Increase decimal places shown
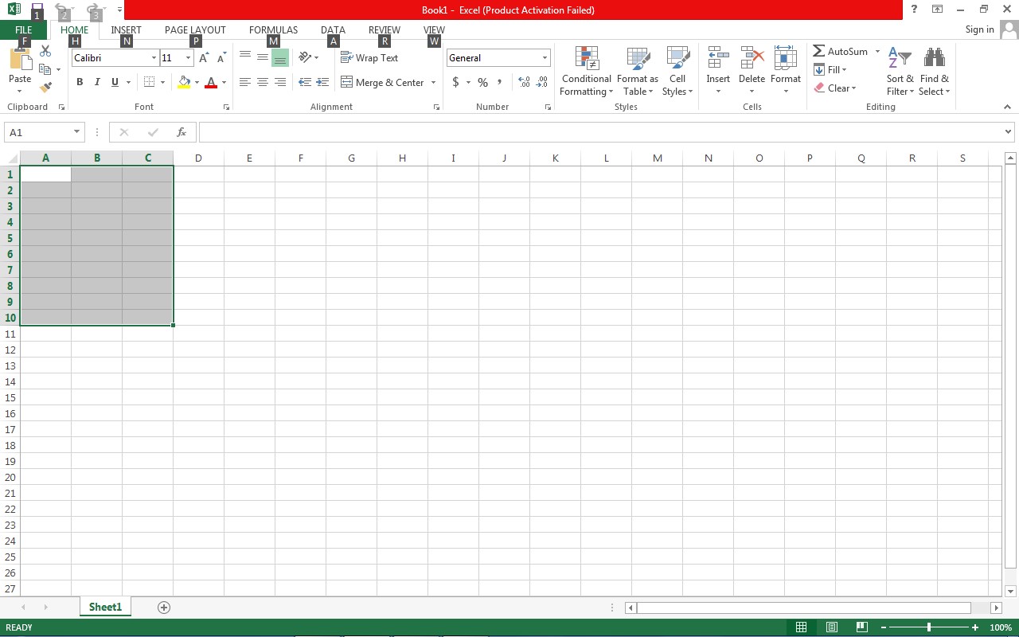 click(524, 82)
